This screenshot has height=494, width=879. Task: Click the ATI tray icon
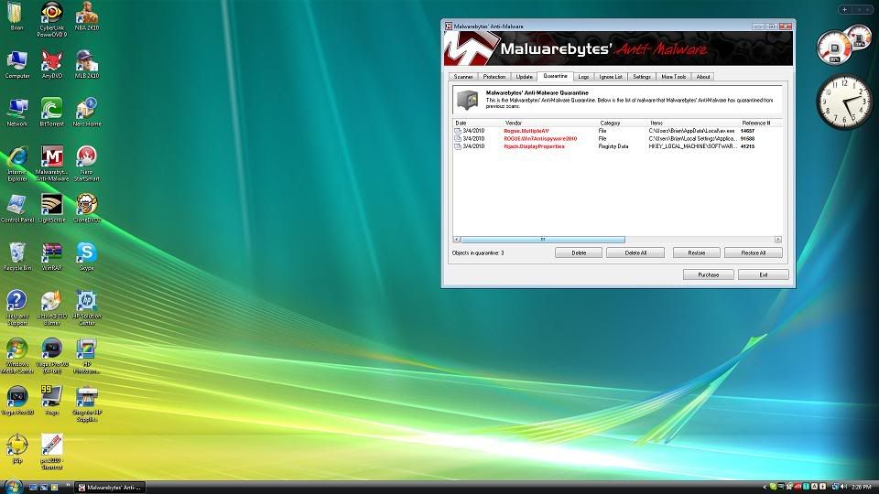[x=798, y=487]
